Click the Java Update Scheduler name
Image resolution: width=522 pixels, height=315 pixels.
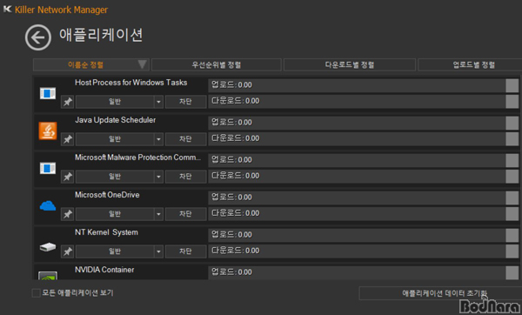115,120
